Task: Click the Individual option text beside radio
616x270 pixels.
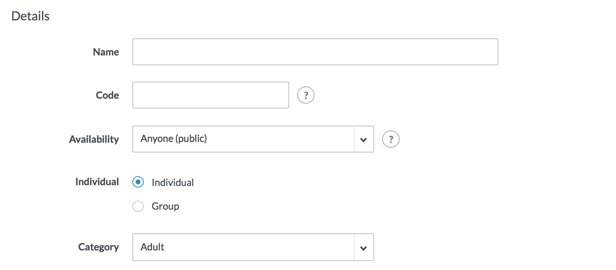Action: (173, 183)
